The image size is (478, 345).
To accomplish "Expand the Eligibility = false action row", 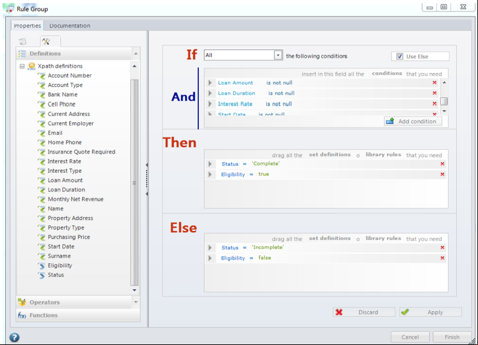I will pyautogui.click(x=210, y=258).
